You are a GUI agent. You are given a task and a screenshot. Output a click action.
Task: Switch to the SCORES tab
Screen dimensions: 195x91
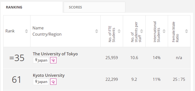[94, 7]
